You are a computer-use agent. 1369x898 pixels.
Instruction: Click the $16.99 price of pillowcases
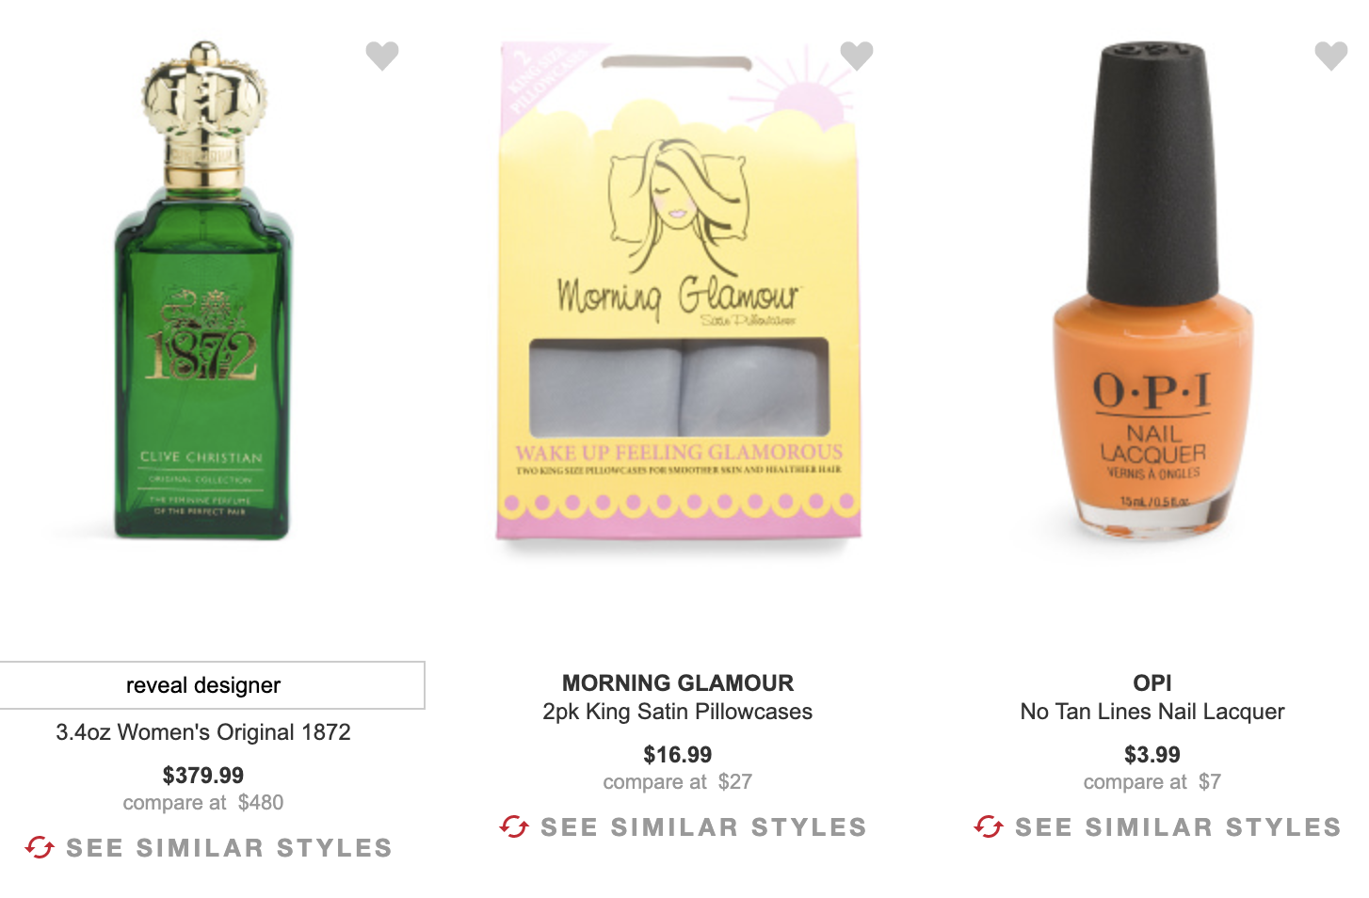(x=678, y=755)
